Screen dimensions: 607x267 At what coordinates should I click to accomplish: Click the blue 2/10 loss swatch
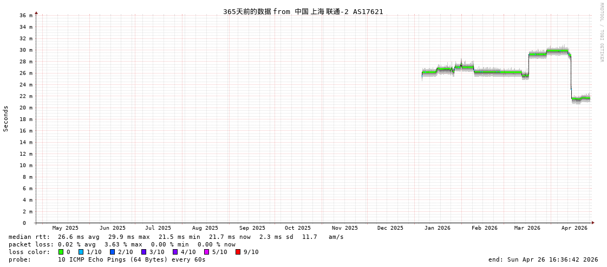tap(112, 252)
